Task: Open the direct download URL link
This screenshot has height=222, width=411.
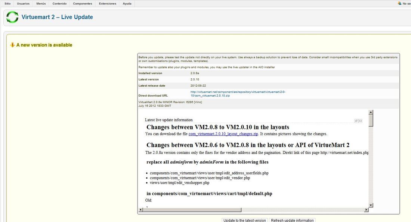Action: (x=238, y=94)
